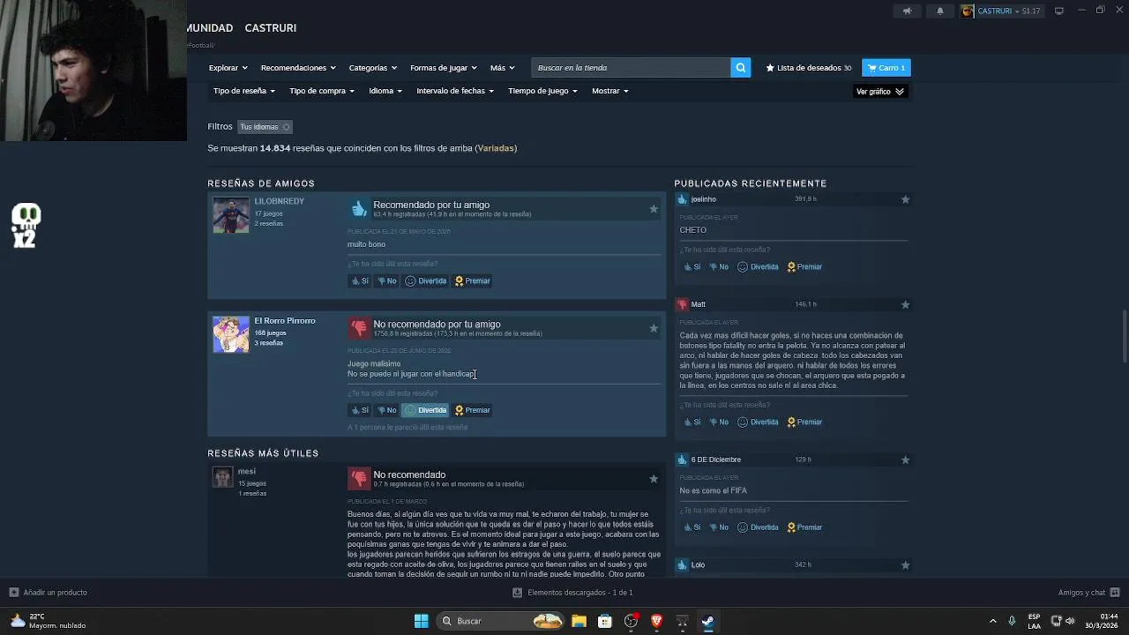1129x635 pixels.
Task: Remove the Tus idiomas filter tag
Action: (x=286, y=127)
